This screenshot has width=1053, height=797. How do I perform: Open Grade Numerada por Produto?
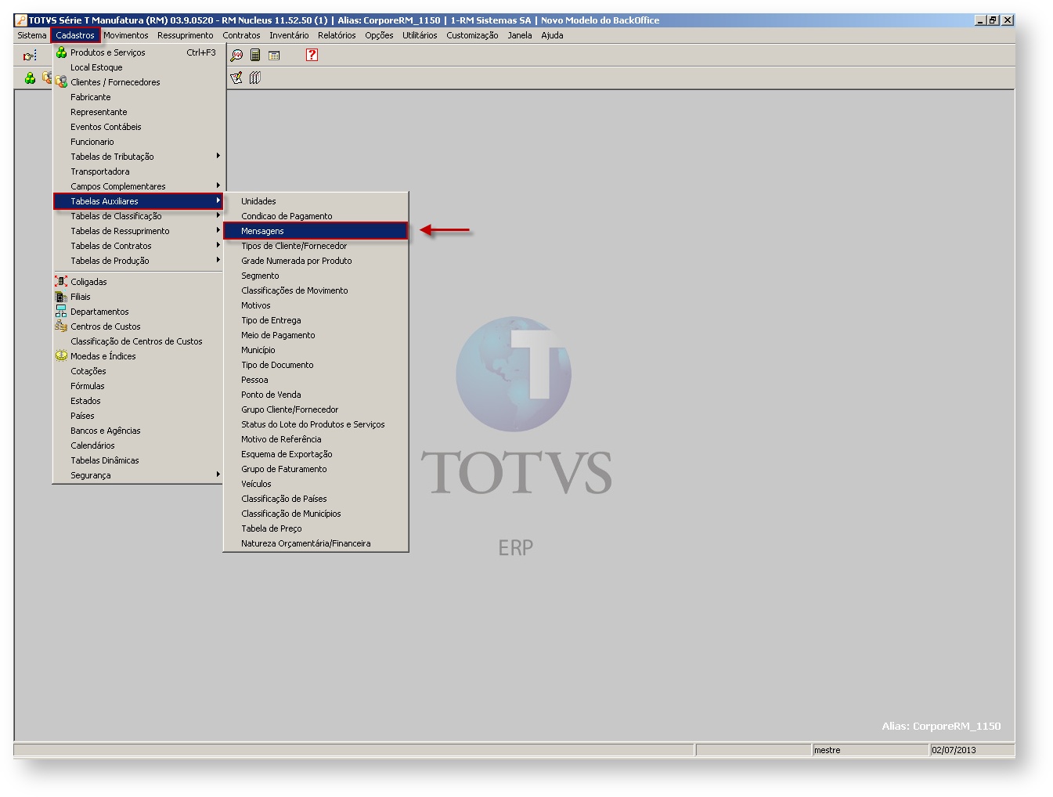(316, 261)
